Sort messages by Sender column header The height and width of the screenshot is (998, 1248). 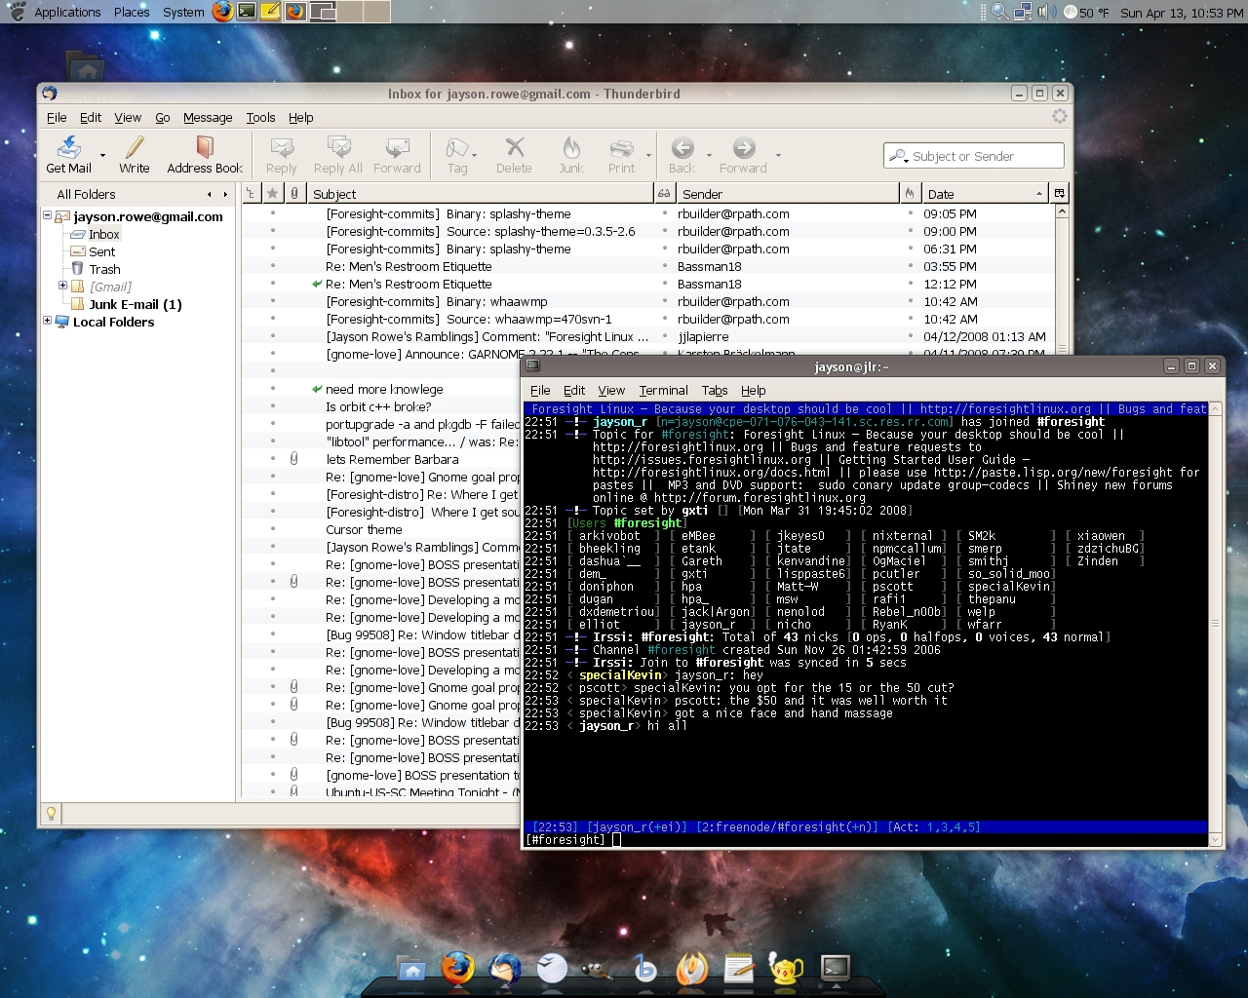point(787,194)
